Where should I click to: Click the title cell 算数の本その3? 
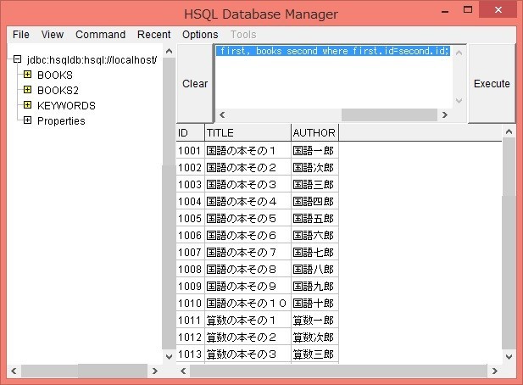(248, 354)
